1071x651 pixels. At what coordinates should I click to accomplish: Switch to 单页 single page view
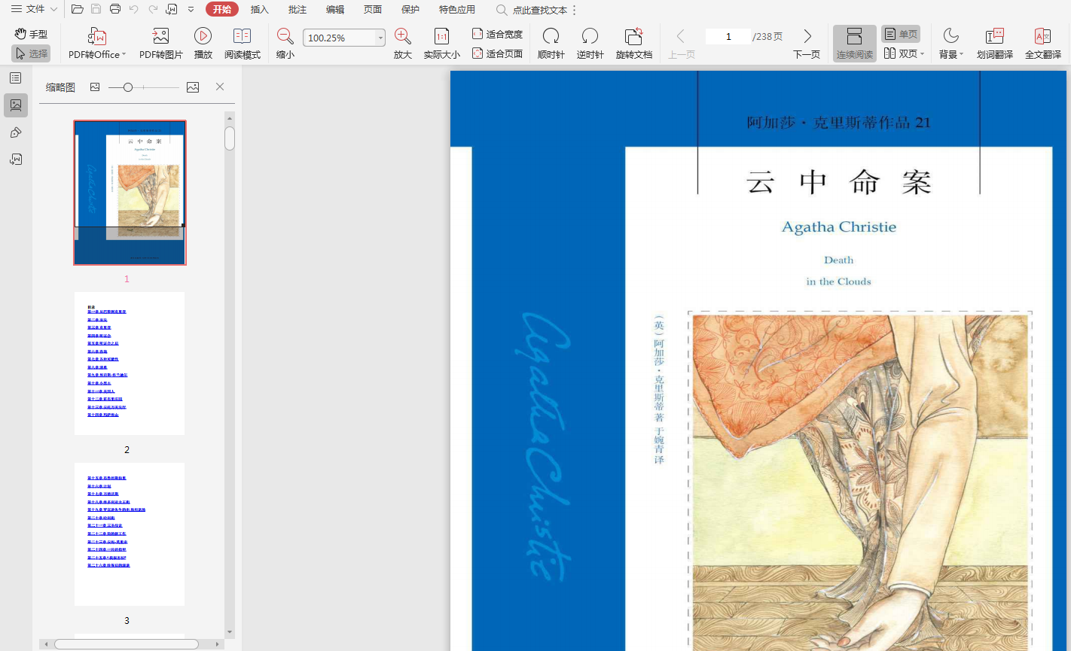[901, 34]
